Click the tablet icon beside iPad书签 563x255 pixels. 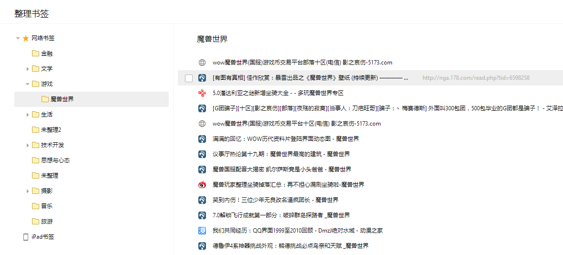[x=25, y=237]
